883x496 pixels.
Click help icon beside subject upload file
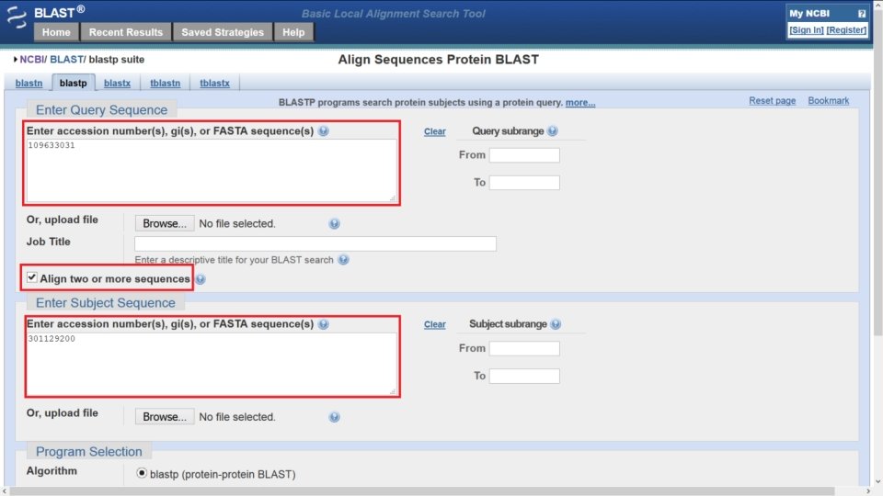[335, 417]
